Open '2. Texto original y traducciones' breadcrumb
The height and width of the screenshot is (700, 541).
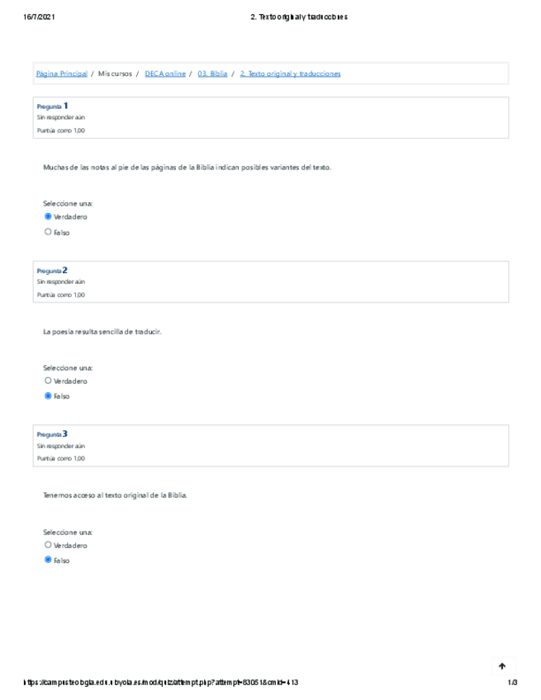tap(290, 74)
